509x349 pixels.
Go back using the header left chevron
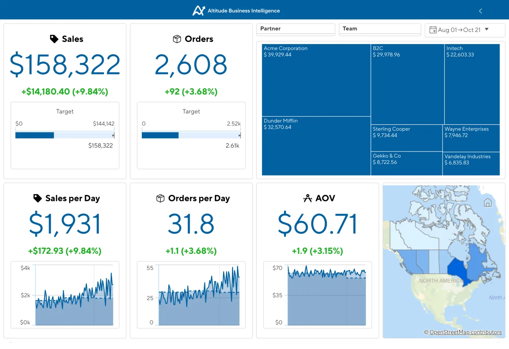[x=481, y=11]
